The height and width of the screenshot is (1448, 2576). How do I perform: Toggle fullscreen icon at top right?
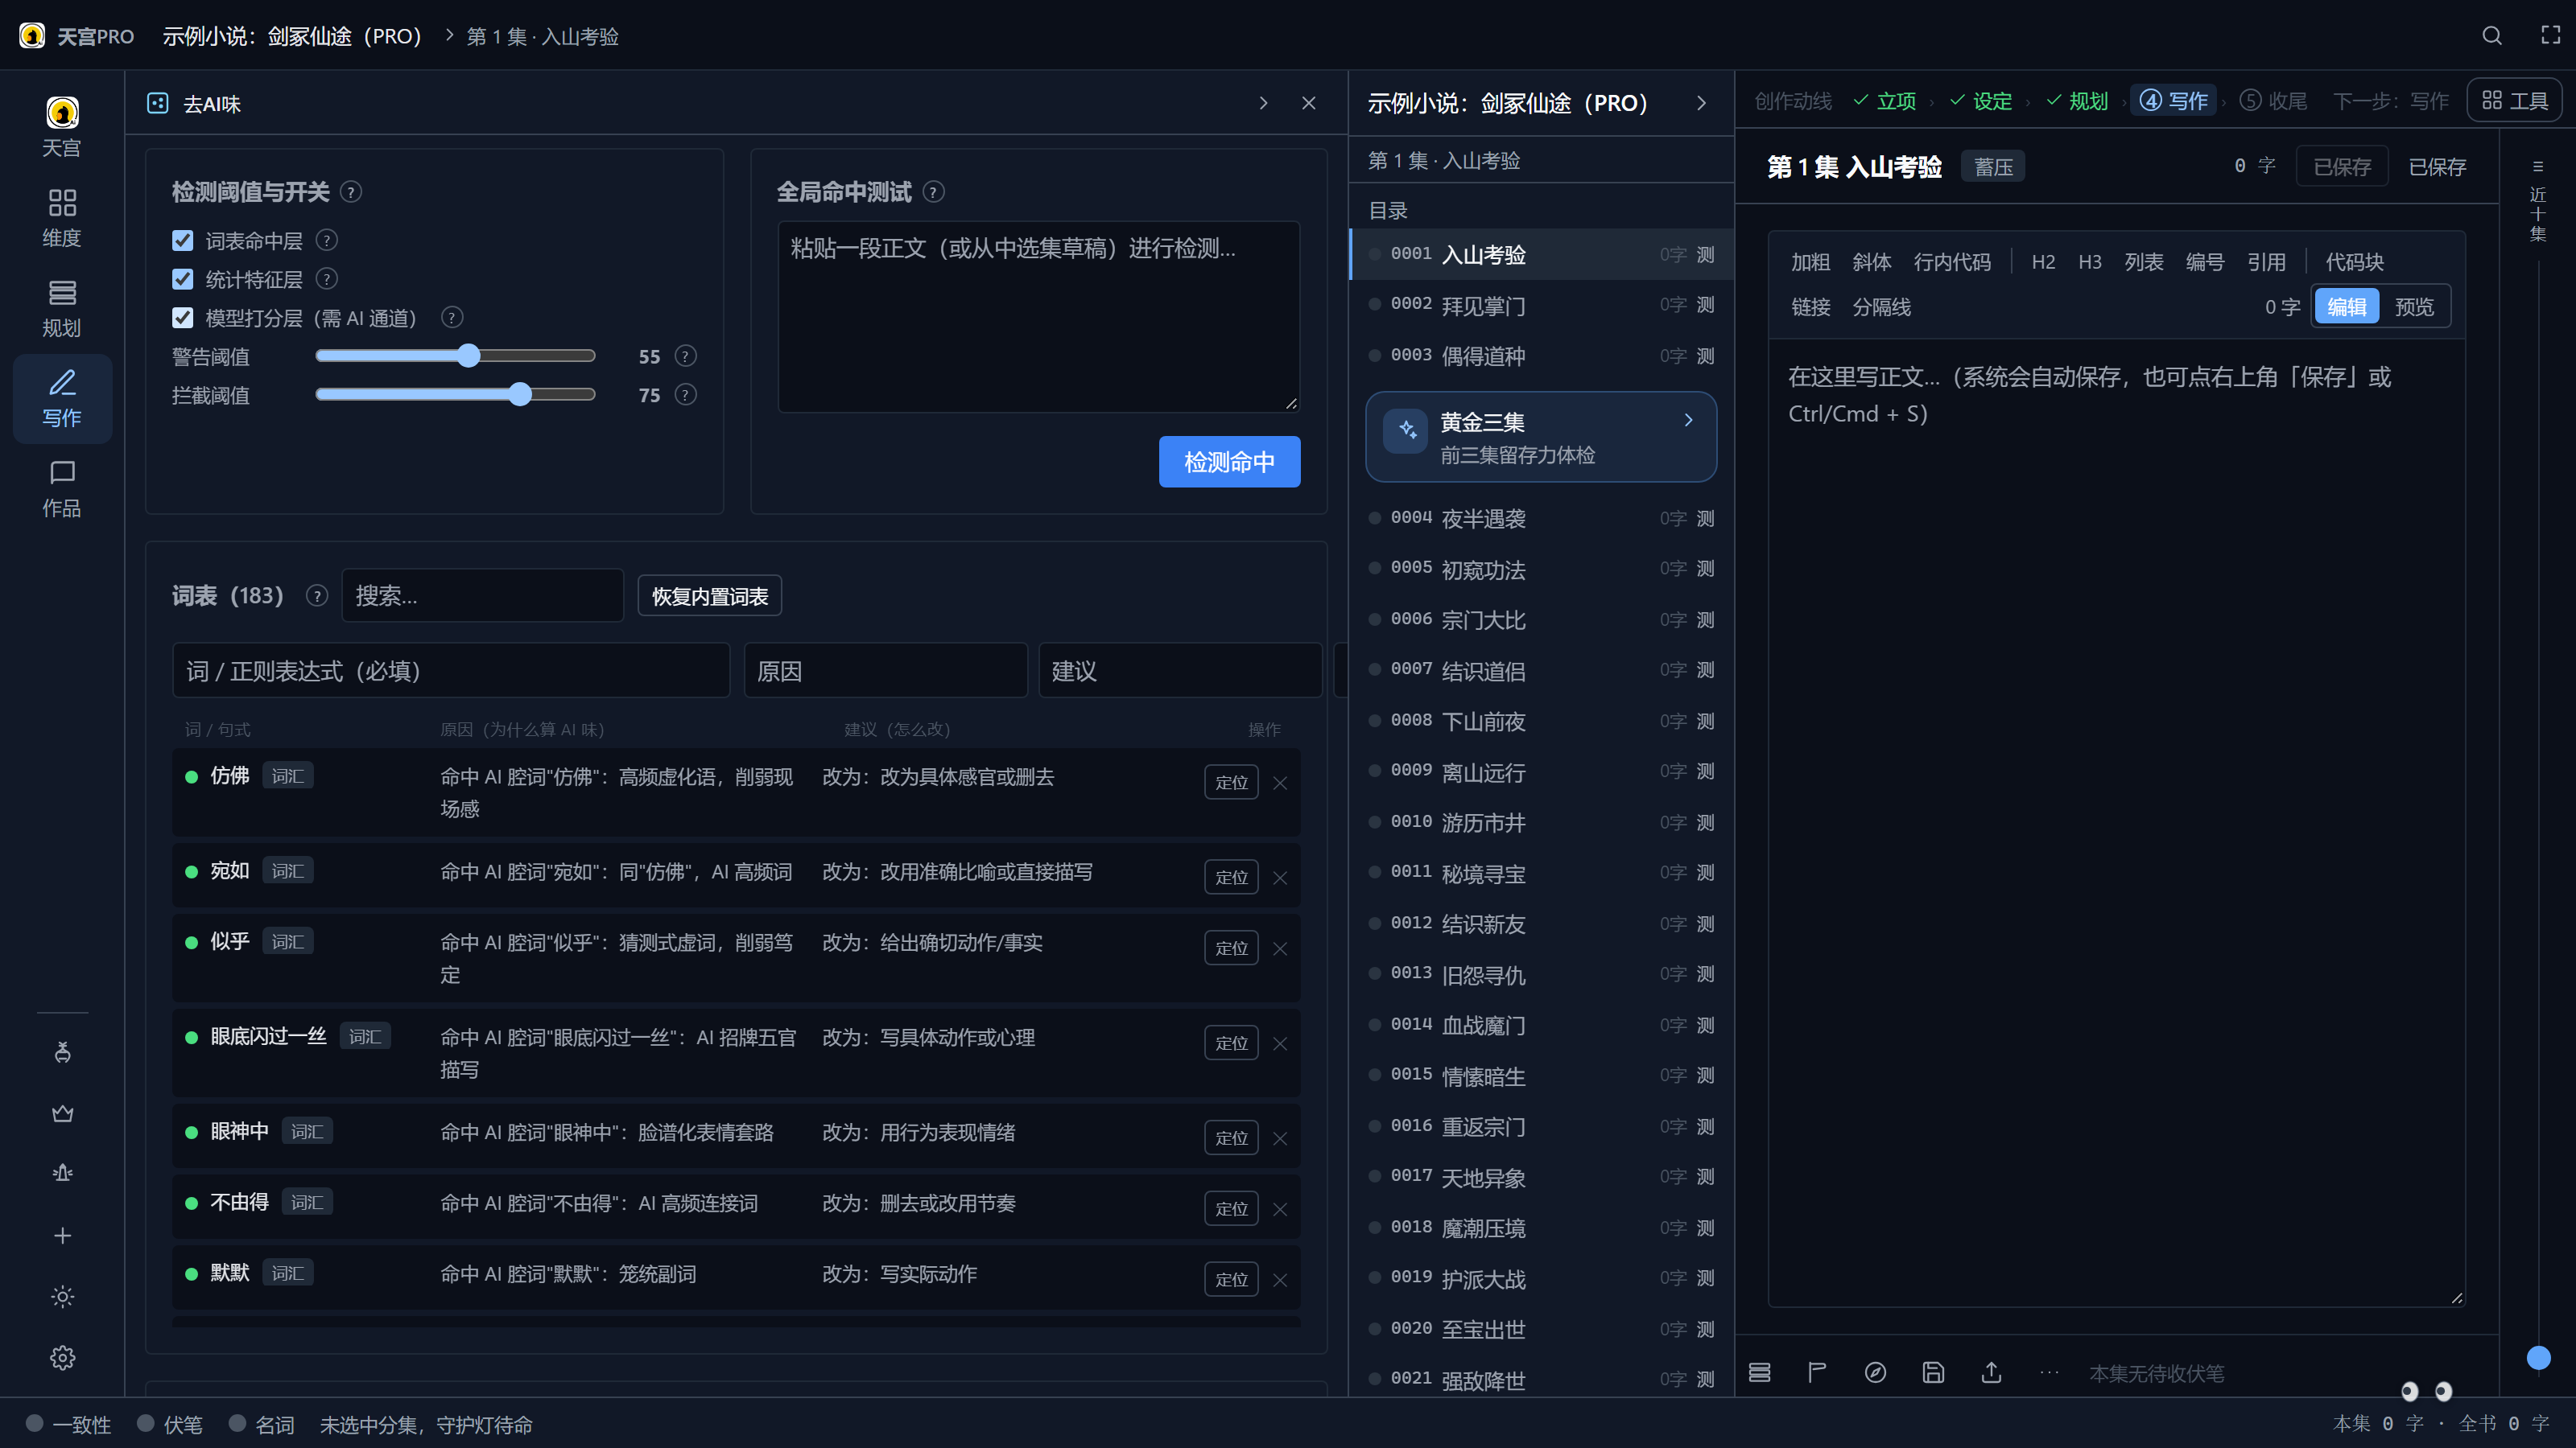2550,36
